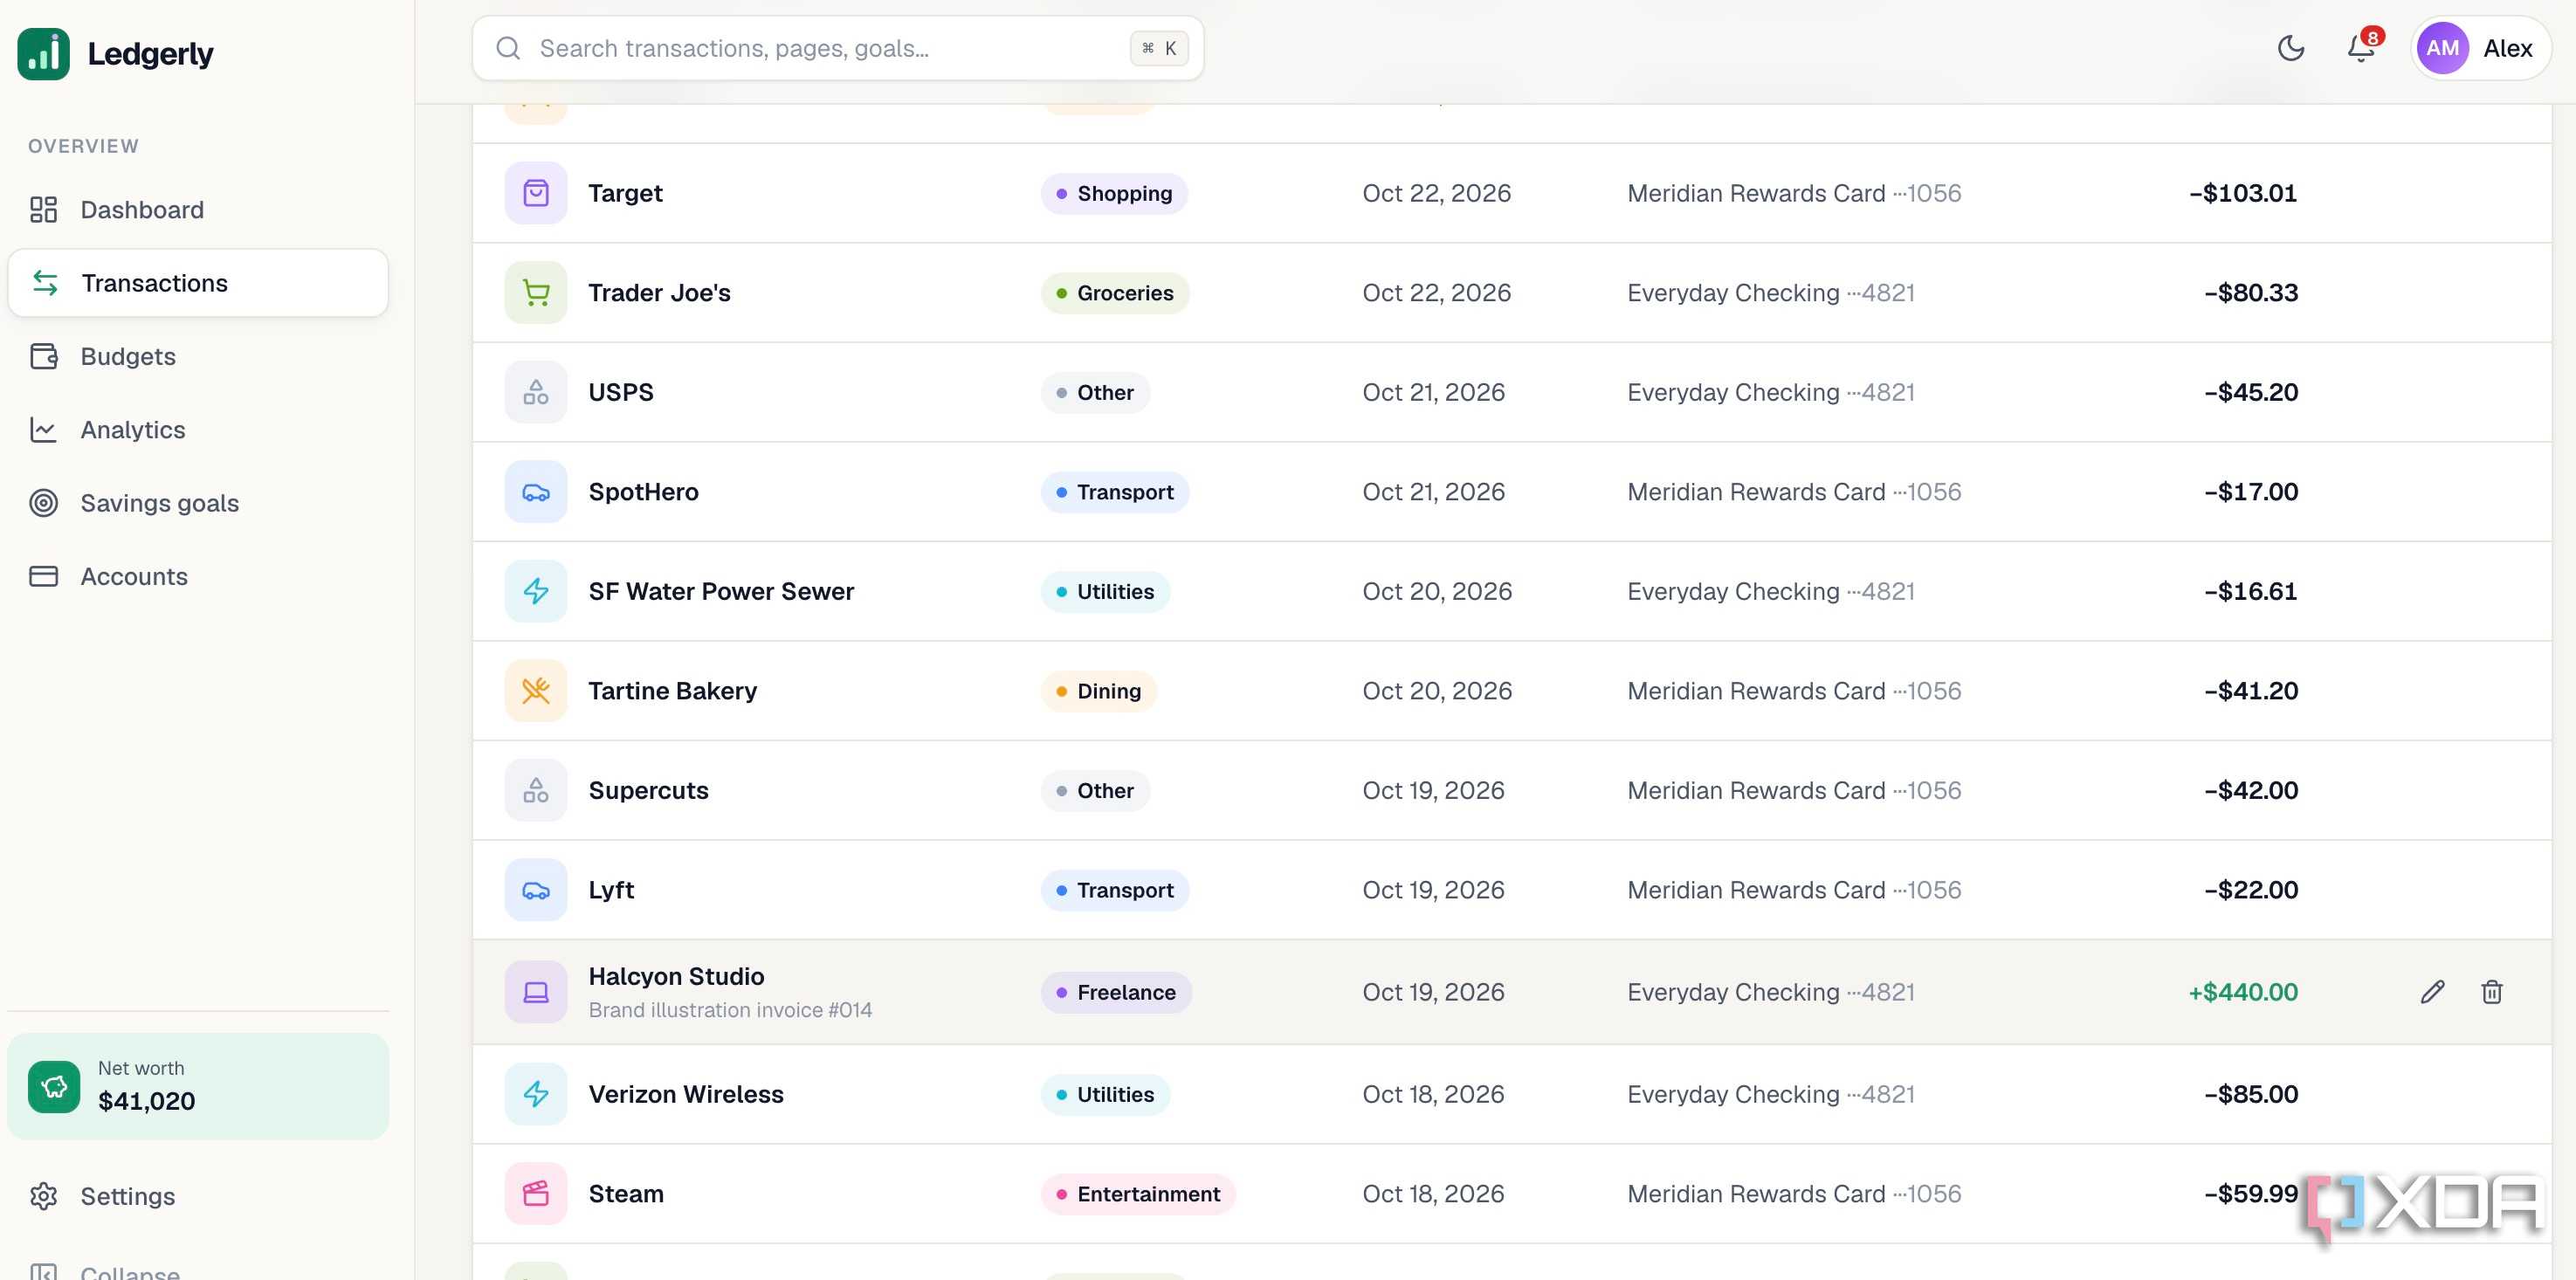Click the SF Water Power Sewer bolt icon

point(536,591)
